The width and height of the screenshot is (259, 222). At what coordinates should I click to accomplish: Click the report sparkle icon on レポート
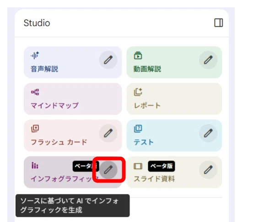[x=138, y=92]
